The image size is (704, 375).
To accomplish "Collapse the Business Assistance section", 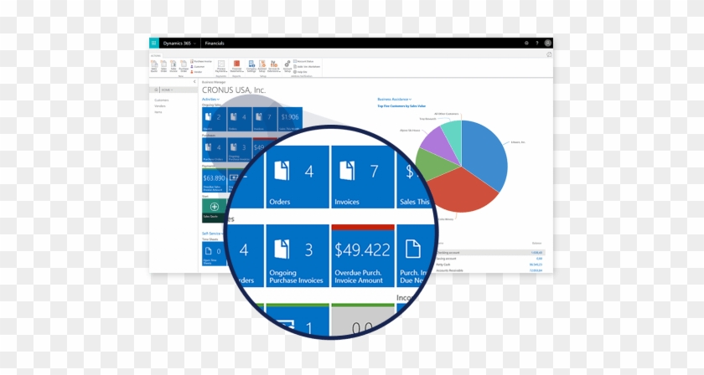I will pyautogui.click(x=394, y=99).
